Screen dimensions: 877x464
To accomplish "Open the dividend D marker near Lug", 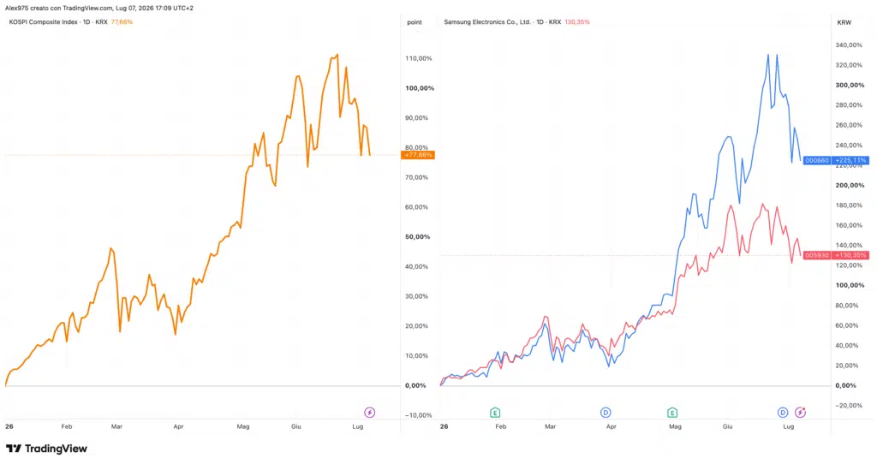I will tap(783, 413).
